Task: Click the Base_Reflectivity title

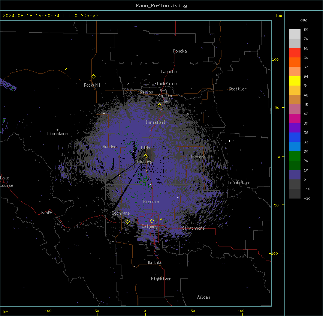Action: coord(161,6)
